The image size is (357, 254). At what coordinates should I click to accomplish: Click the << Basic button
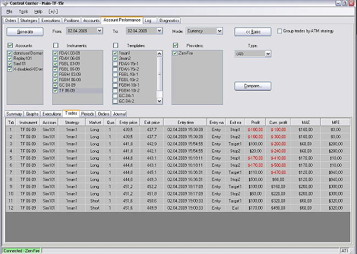(x=253, y=31)
